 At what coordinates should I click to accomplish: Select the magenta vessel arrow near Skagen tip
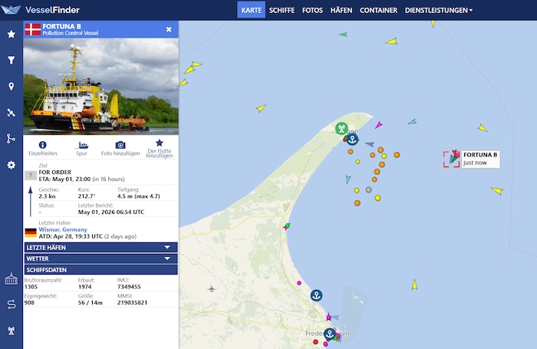pos(378,125)
